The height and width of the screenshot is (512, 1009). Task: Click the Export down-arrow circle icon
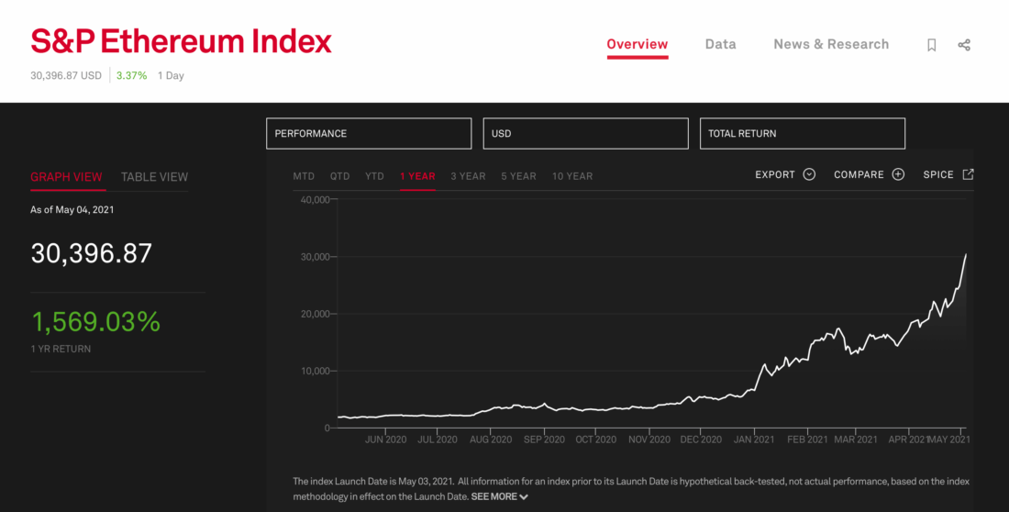810,174
